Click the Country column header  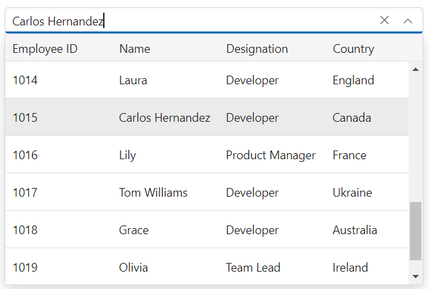click(353, 49)
